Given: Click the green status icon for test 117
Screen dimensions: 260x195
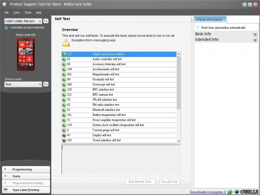Looking at the screenshot, I should (64, 54).
